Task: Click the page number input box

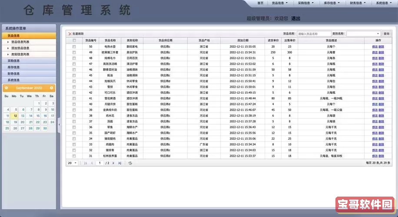Action: 100,163
